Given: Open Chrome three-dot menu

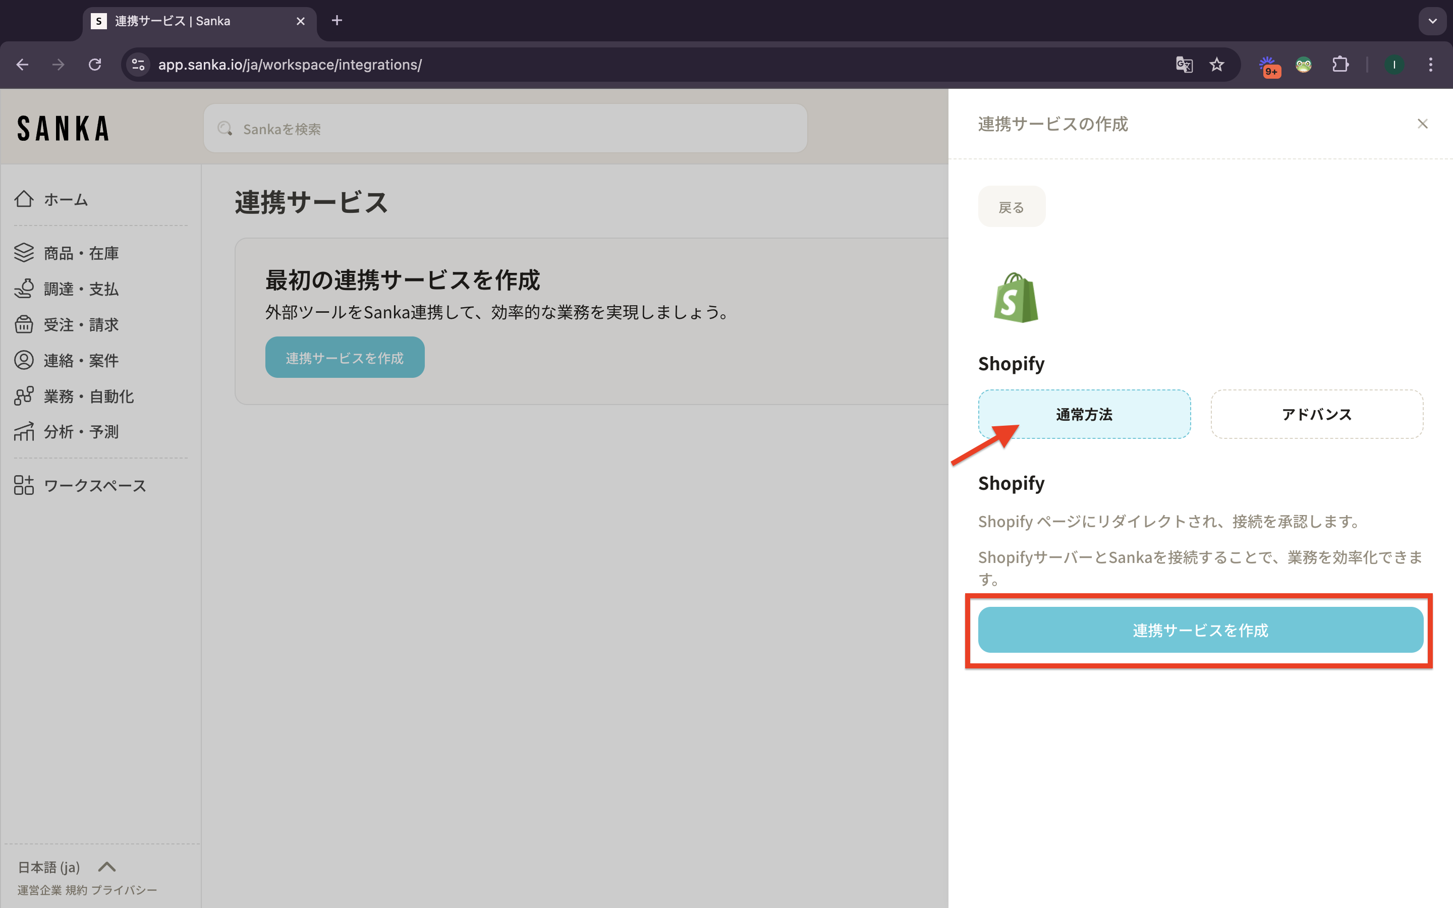Looking at the screenshot, I should [x=1431, y=65].
